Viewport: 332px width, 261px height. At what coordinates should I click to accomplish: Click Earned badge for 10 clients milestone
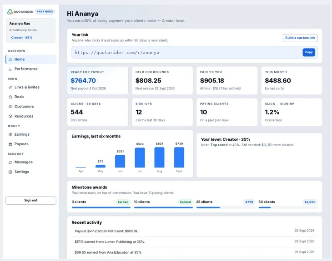[x=185, y=202]
